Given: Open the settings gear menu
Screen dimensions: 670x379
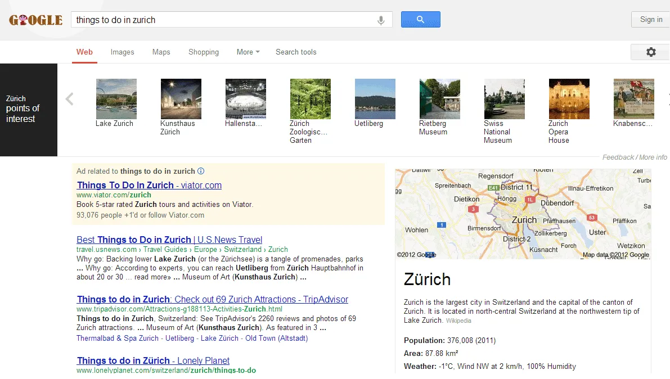Looking at the screenshot, I should [650, 52].
